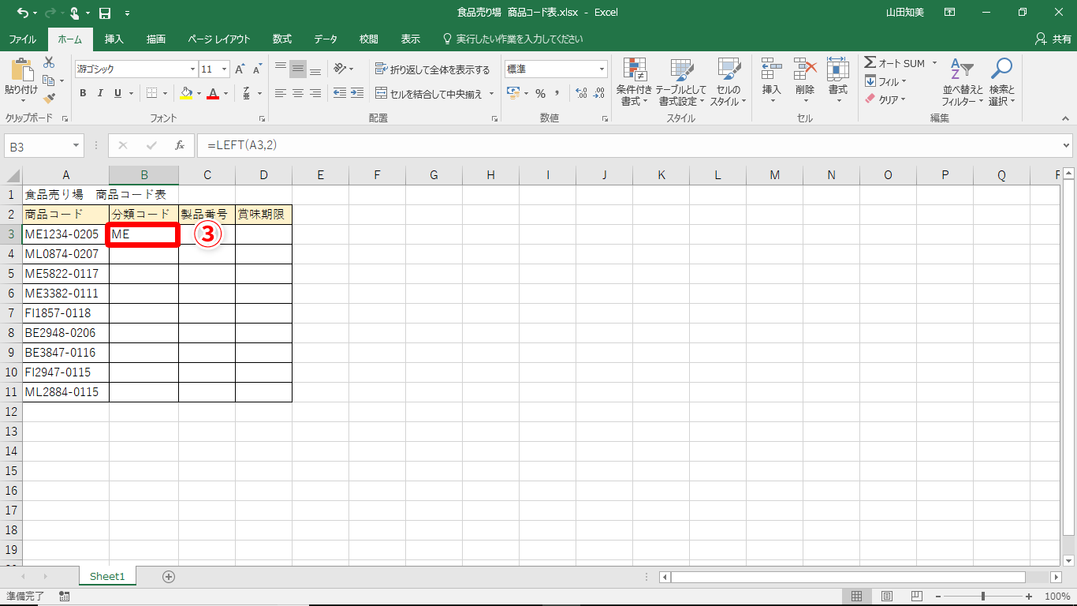This screenshot has height=606, width=1077.
Task: Click the Borders icon
Action: tap(151, 93)
